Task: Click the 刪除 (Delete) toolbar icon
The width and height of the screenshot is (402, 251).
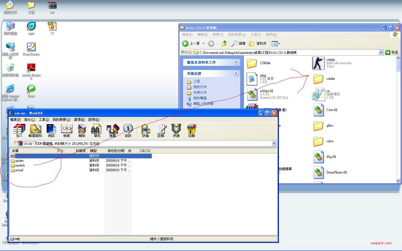Action: [x=82, y=130]
